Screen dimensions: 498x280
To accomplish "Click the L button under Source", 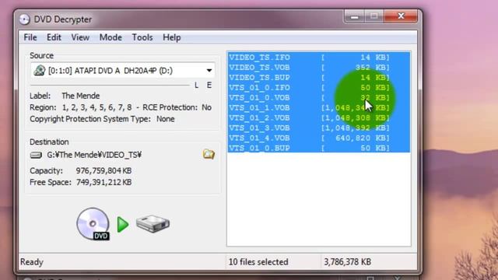I will pyautogui.click(x=197, y=85).
